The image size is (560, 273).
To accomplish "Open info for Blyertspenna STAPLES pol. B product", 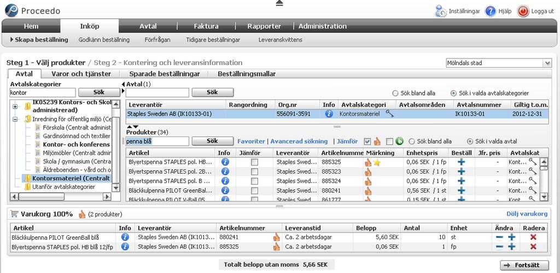I will coord(225,181).
